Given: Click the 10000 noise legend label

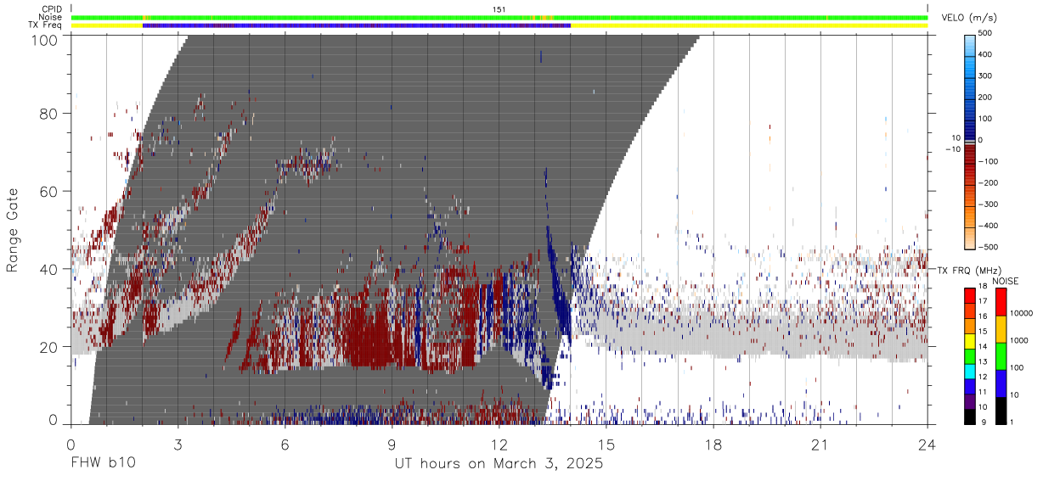Looking at the screenshot, I should pyautogui.click(x=1022, y=313).
